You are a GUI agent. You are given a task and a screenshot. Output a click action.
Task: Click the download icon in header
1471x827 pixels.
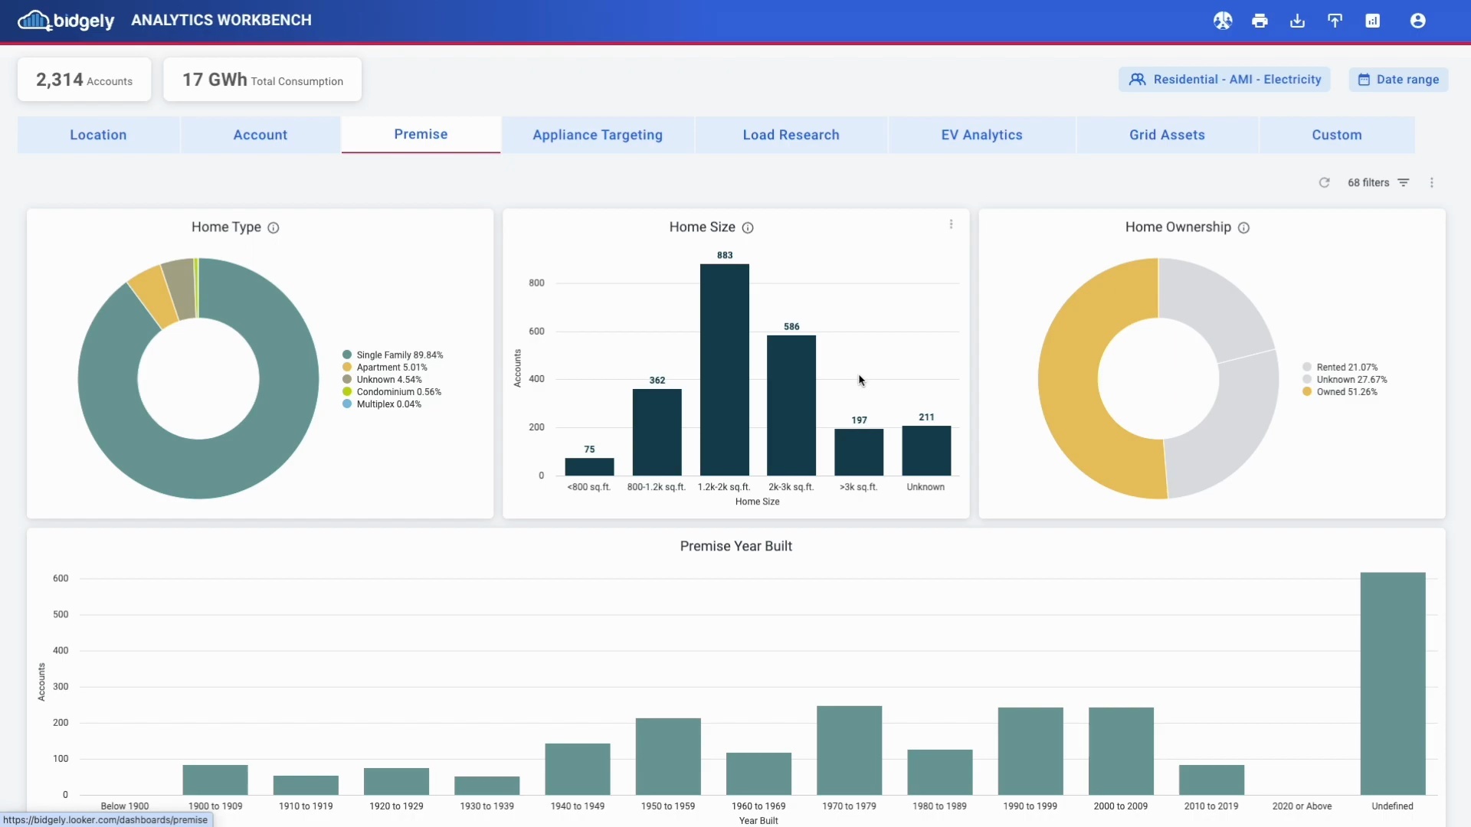click(1297, 21)
